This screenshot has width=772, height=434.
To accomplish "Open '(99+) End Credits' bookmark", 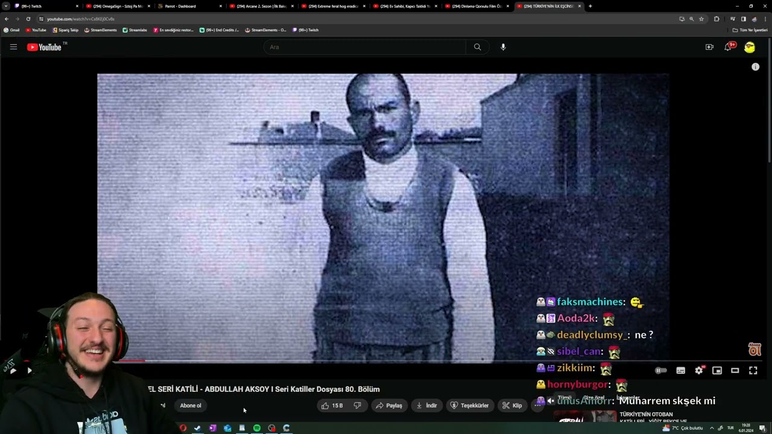I will [219, 30].
